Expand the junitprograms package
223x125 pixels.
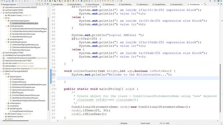tap(6, 103)
